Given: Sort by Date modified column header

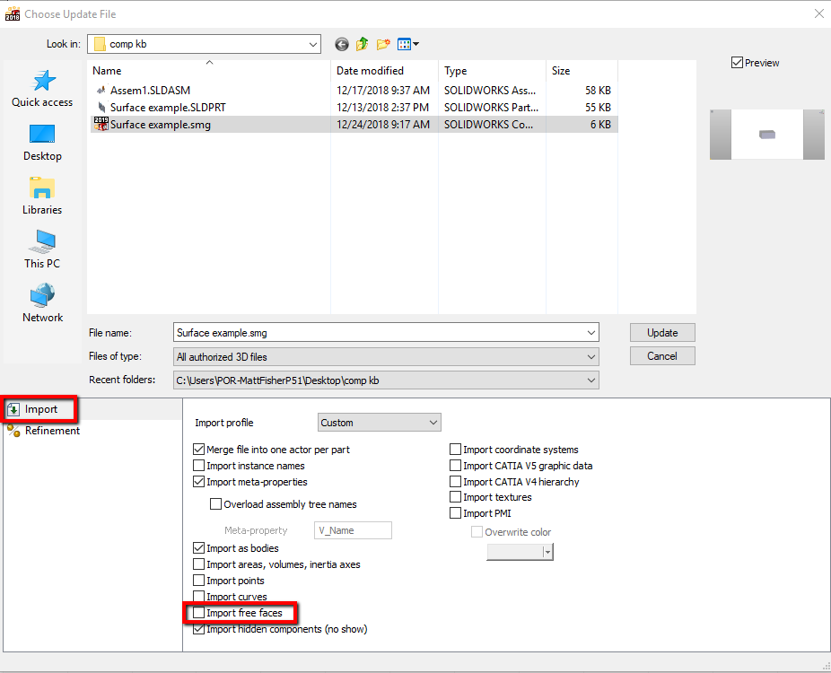Looking at the screenshot, I should coord(385,71).
